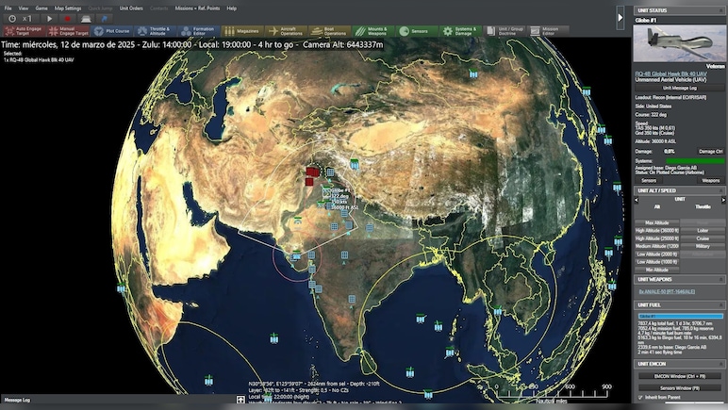The height and width of the screenshot is (410, 728).
Task: Click the blue Globe #1 fuel bar
Action: 681,317
